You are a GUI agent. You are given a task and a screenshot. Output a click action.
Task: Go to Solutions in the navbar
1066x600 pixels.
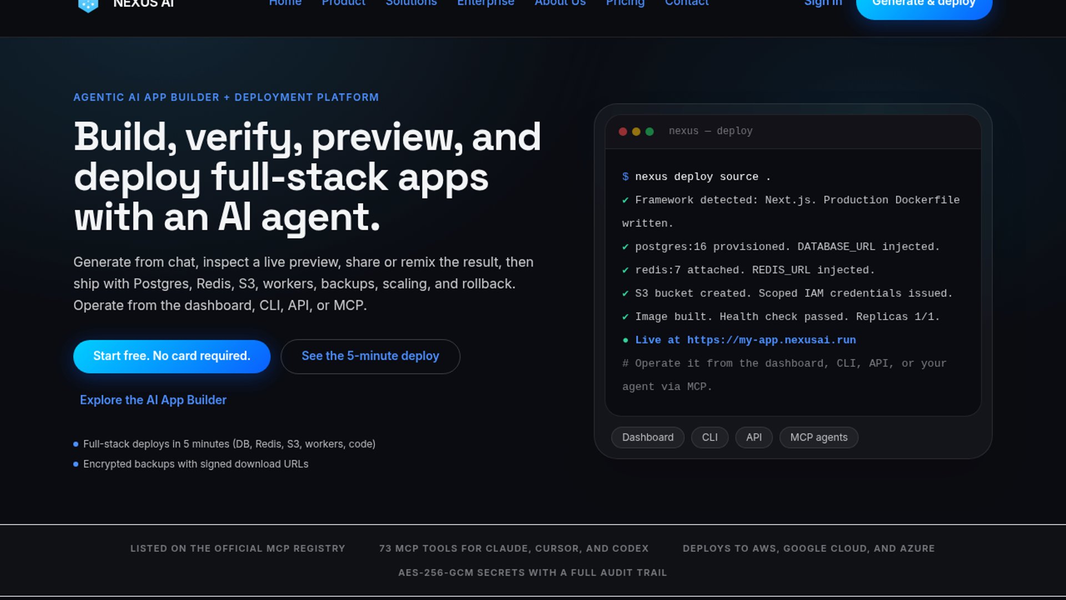[x=411, y=3]
